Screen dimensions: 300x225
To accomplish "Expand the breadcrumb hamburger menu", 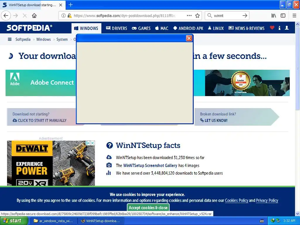I will point(10,40).
